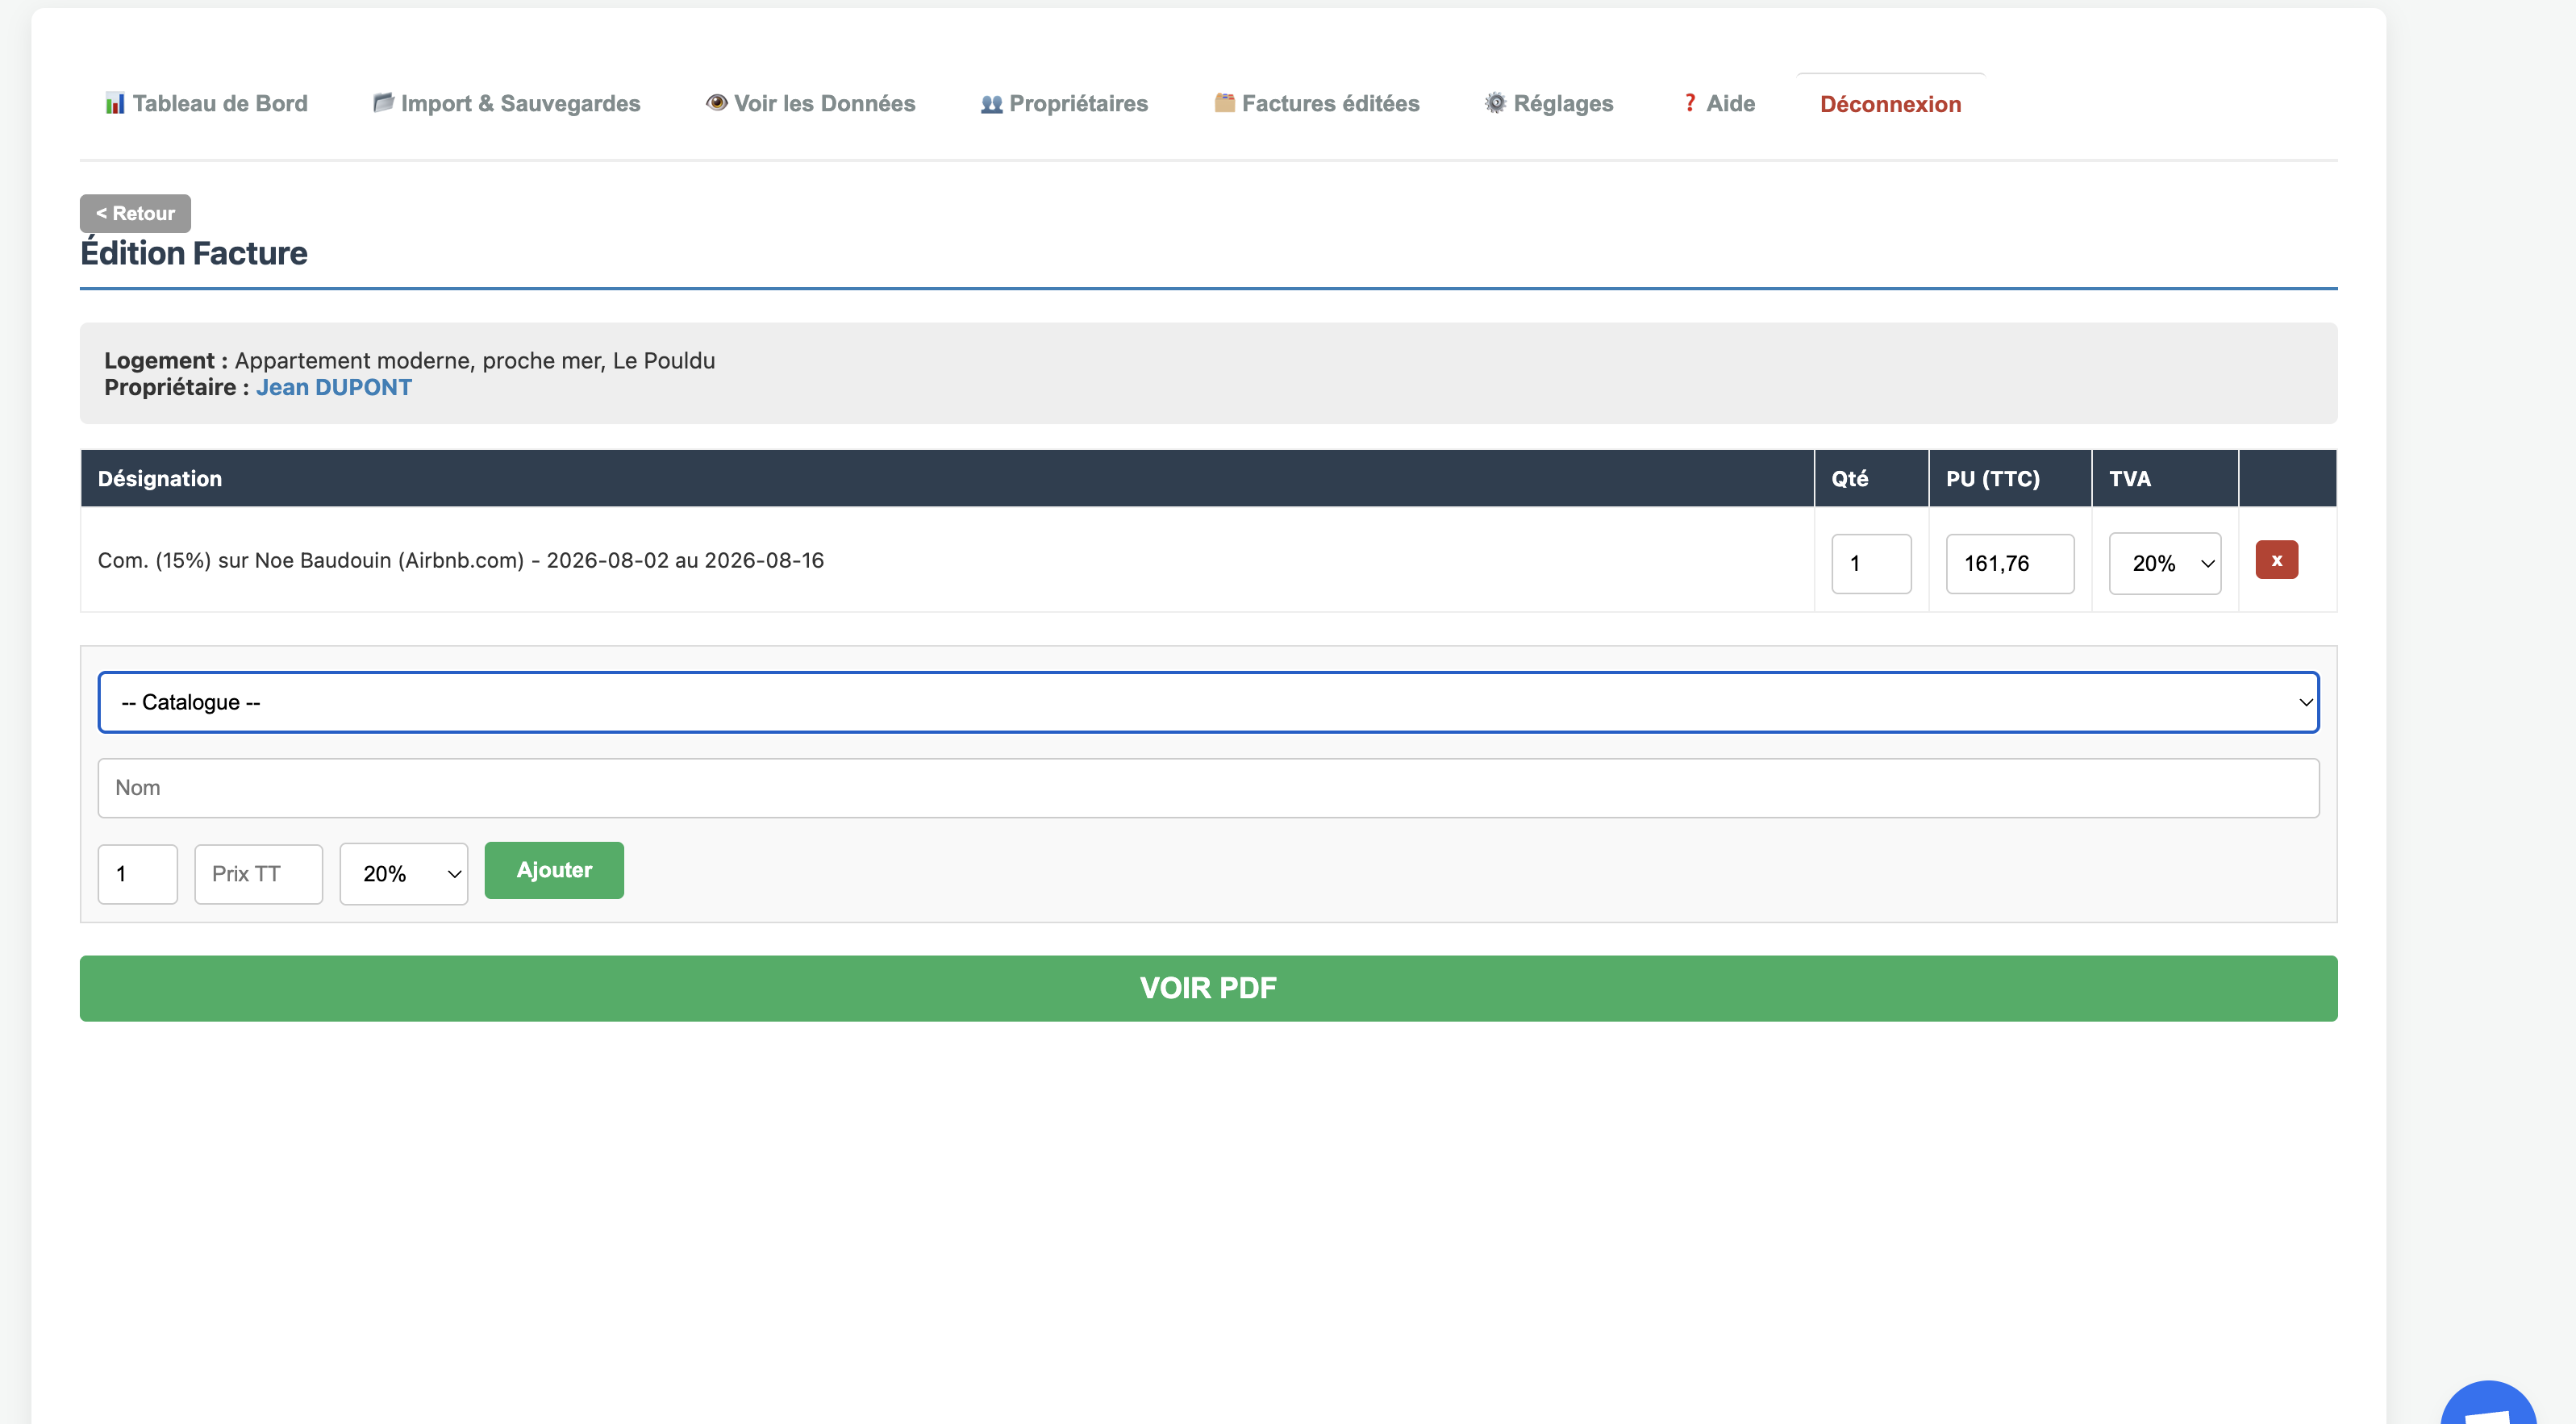Click the question mark icon for Aide

[x=1689, y=102]
